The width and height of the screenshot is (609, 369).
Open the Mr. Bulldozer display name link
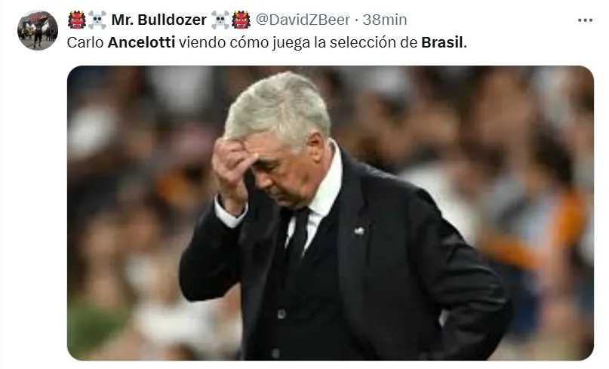coord(158,20)
